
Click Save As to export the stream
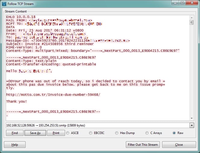(35, 133)
